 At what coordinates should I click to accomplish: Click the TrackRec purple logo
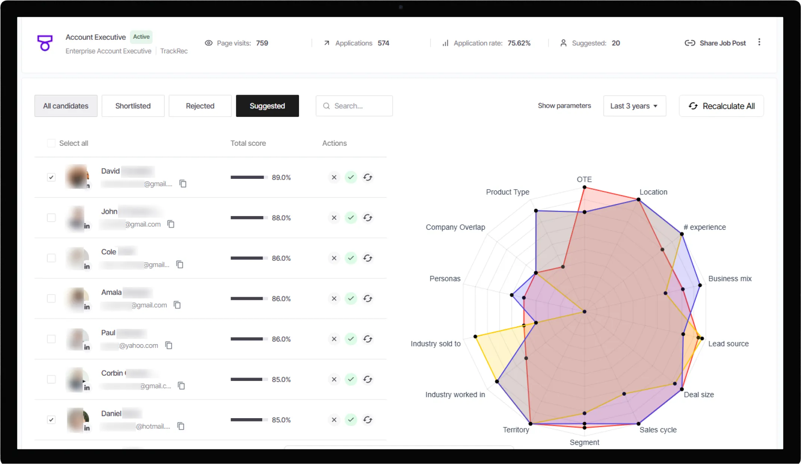pos(45,43)
